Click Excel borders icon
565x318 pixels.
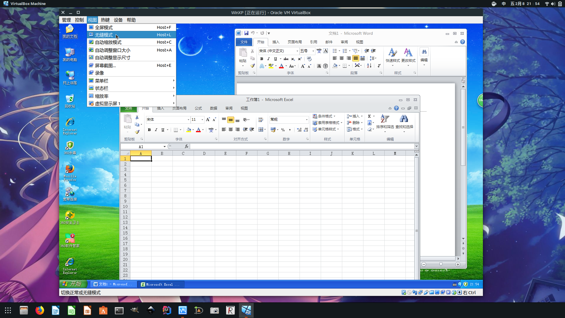coord(176,130)
